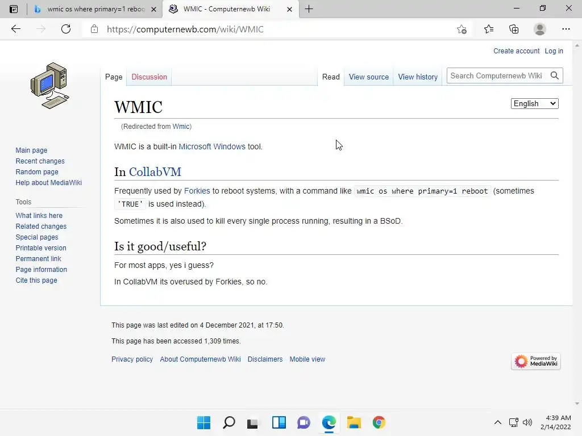Viewport: 582px width, 436px height.
Task: Open a Random page
Action: pyautogui.click(x=37, y=171)
